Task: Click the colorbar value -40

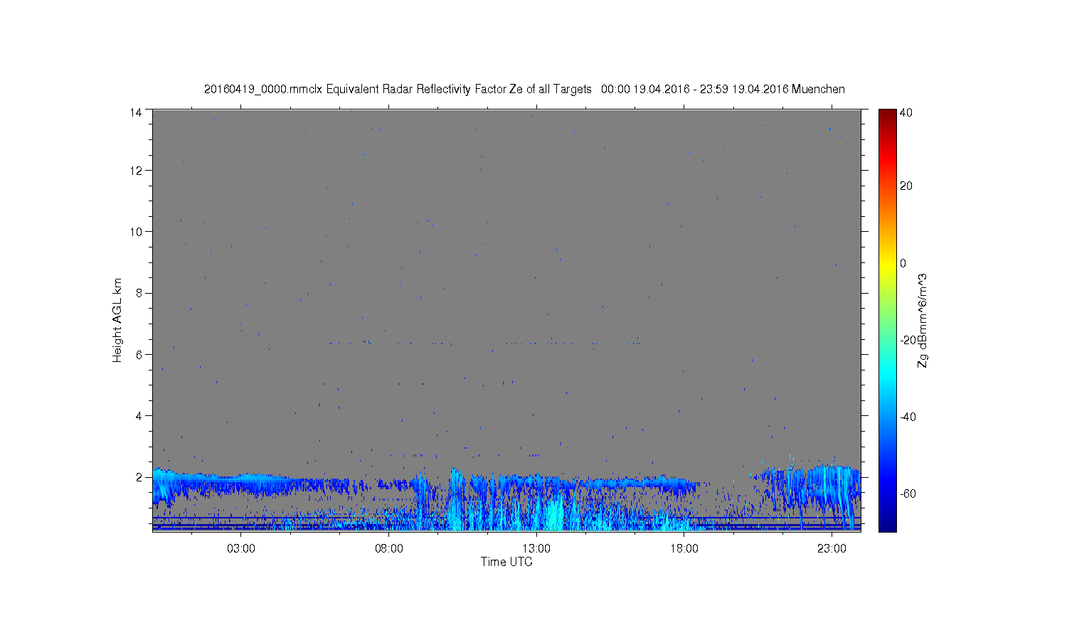Action: tap(908, 417)
